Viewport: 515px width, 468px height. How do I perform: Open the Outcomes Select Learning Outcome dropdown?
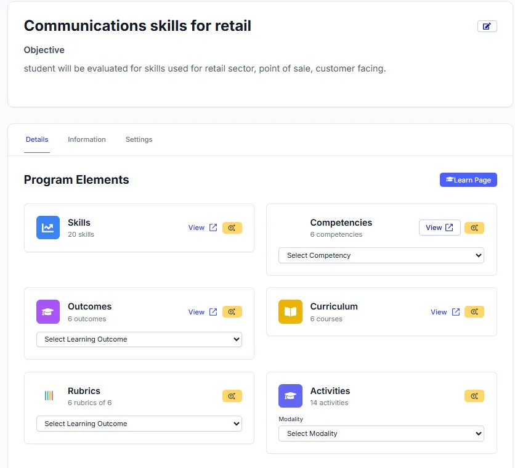(x=139, y=339)
